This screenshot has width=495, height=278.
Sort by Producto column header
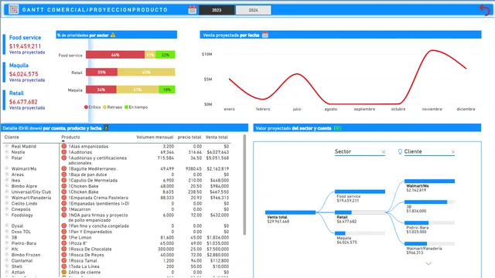(70, 137)
